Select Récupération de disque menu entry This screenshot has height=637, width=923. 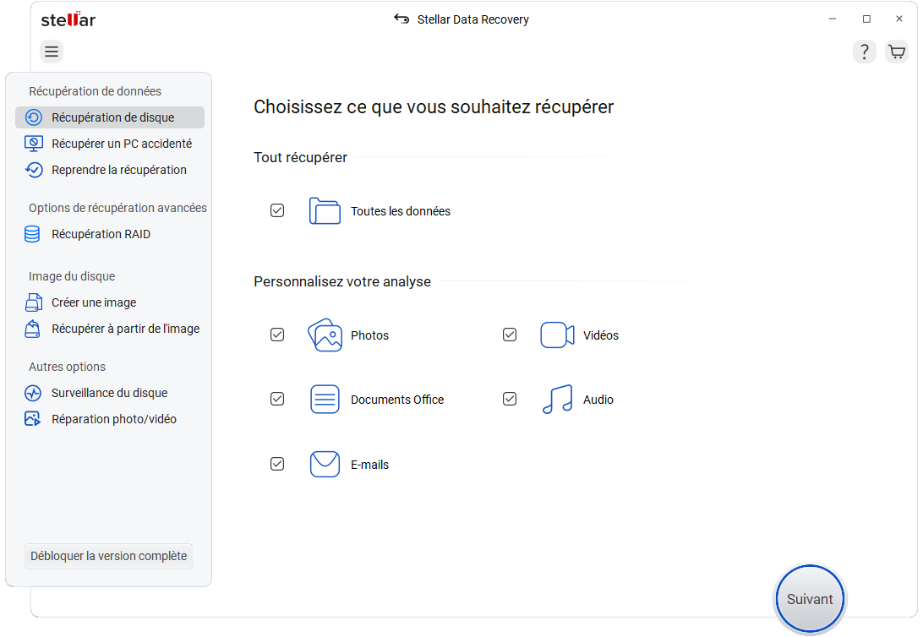point(110,117)
